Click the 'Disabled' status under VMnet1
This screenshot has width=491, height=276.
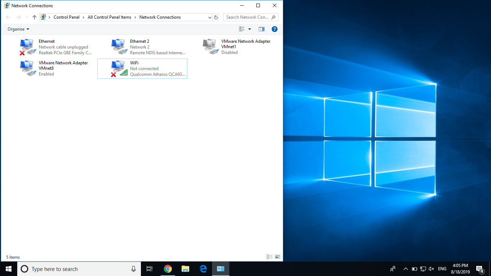[x=229, y=52]
